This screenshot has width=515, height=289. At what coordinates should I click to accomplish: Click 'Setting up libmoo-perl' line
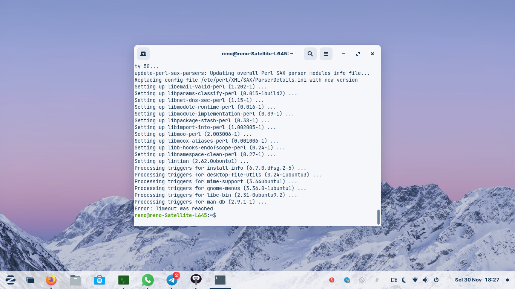[193, 134]
